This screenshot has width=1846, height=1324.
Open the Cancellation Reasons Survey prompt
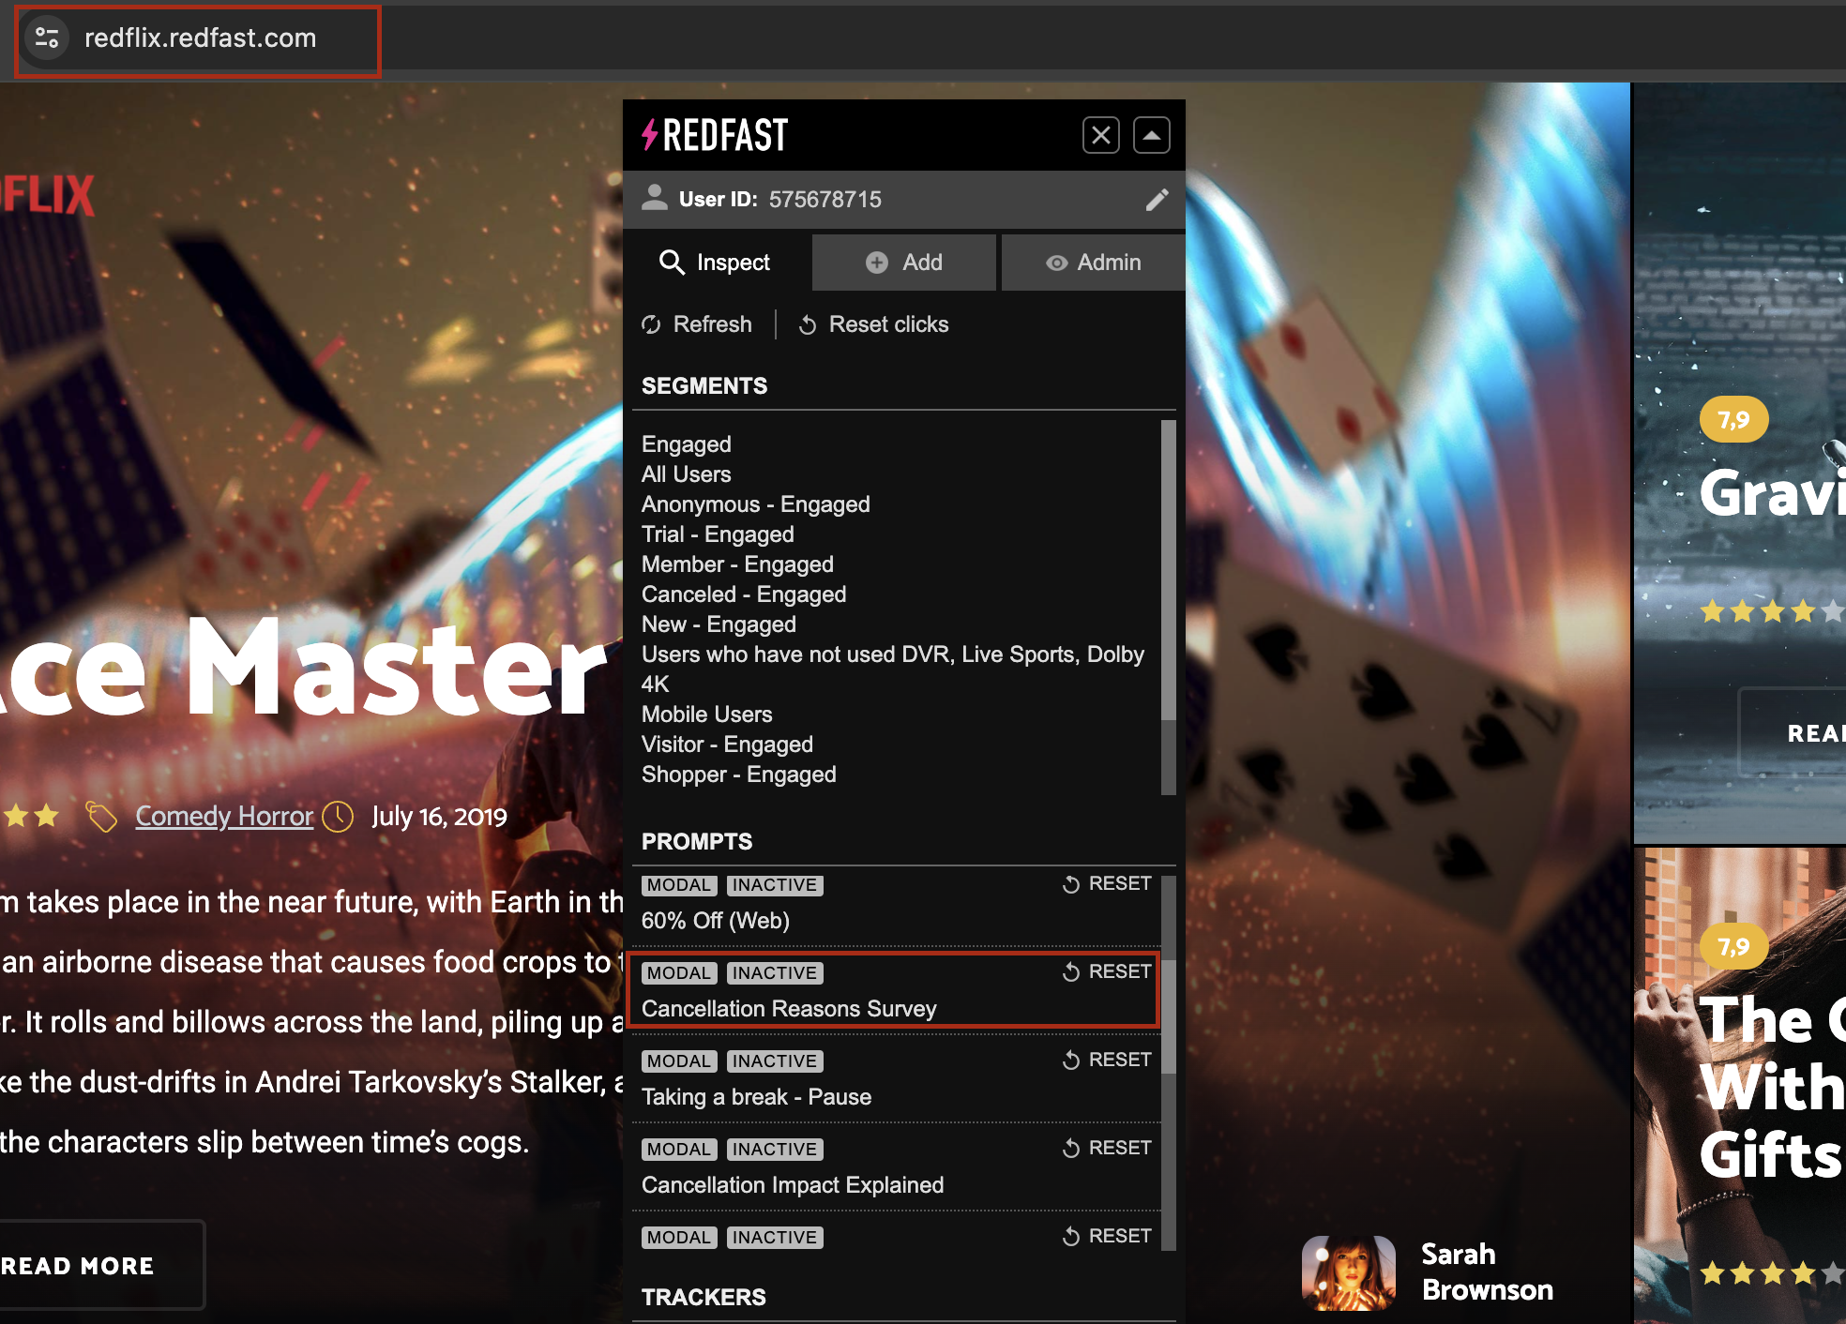[x=789, y=1009]
